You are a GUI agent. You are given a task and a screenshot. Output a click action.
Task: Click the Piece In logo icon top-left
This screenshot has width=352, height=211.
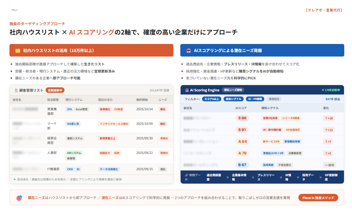click(12, 10)
